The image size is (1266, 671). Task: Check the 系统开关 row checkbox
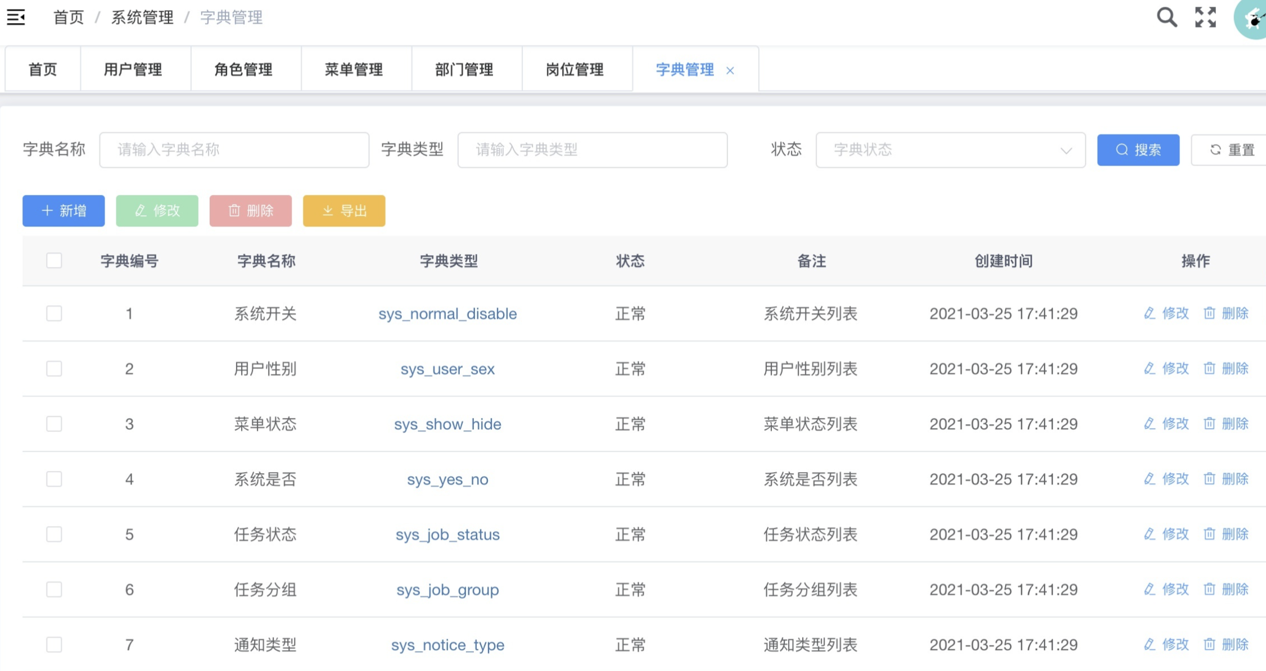[x=54, y=313]
